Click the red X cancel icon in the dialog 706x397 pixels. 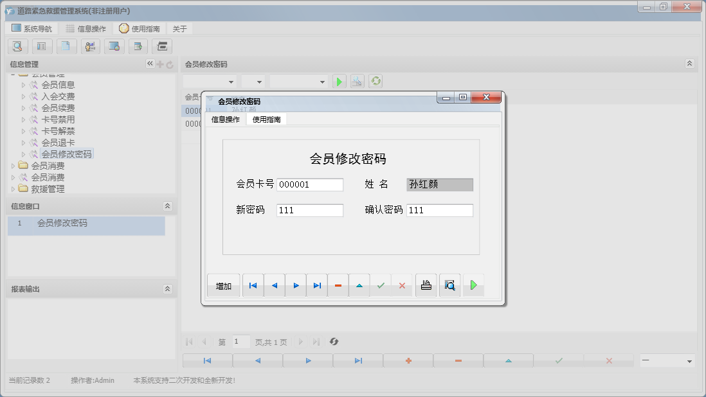(x=403, y=285)
